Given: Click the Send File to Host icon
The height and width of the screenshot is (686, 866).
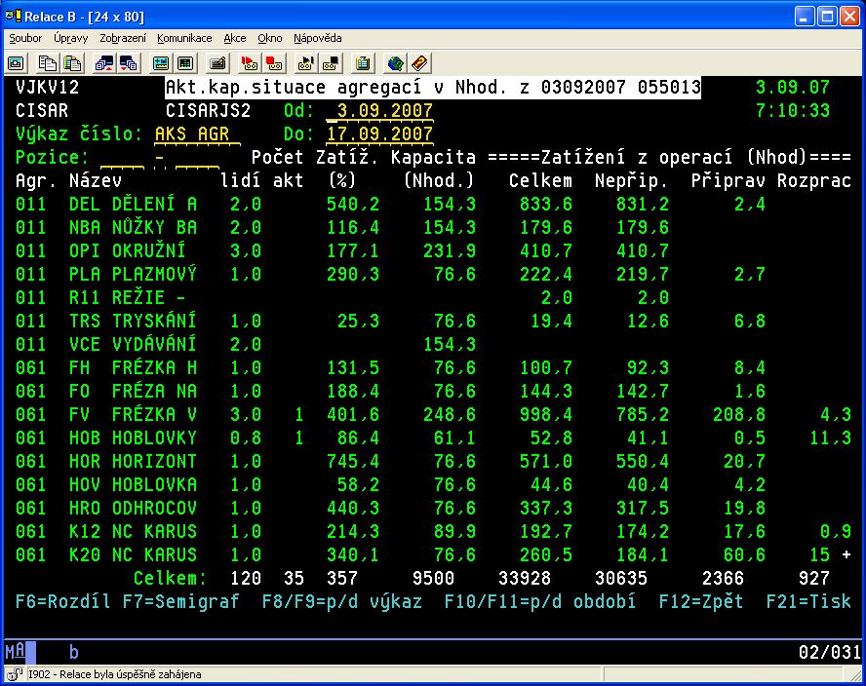Looking at the screenshot, I should [103, 63].
